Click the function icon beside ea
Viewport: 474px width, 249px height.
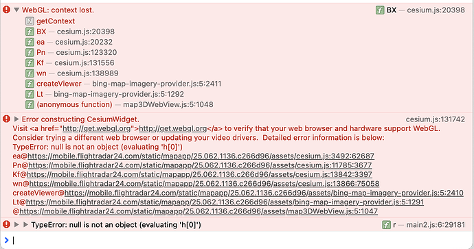click(30, 42)
